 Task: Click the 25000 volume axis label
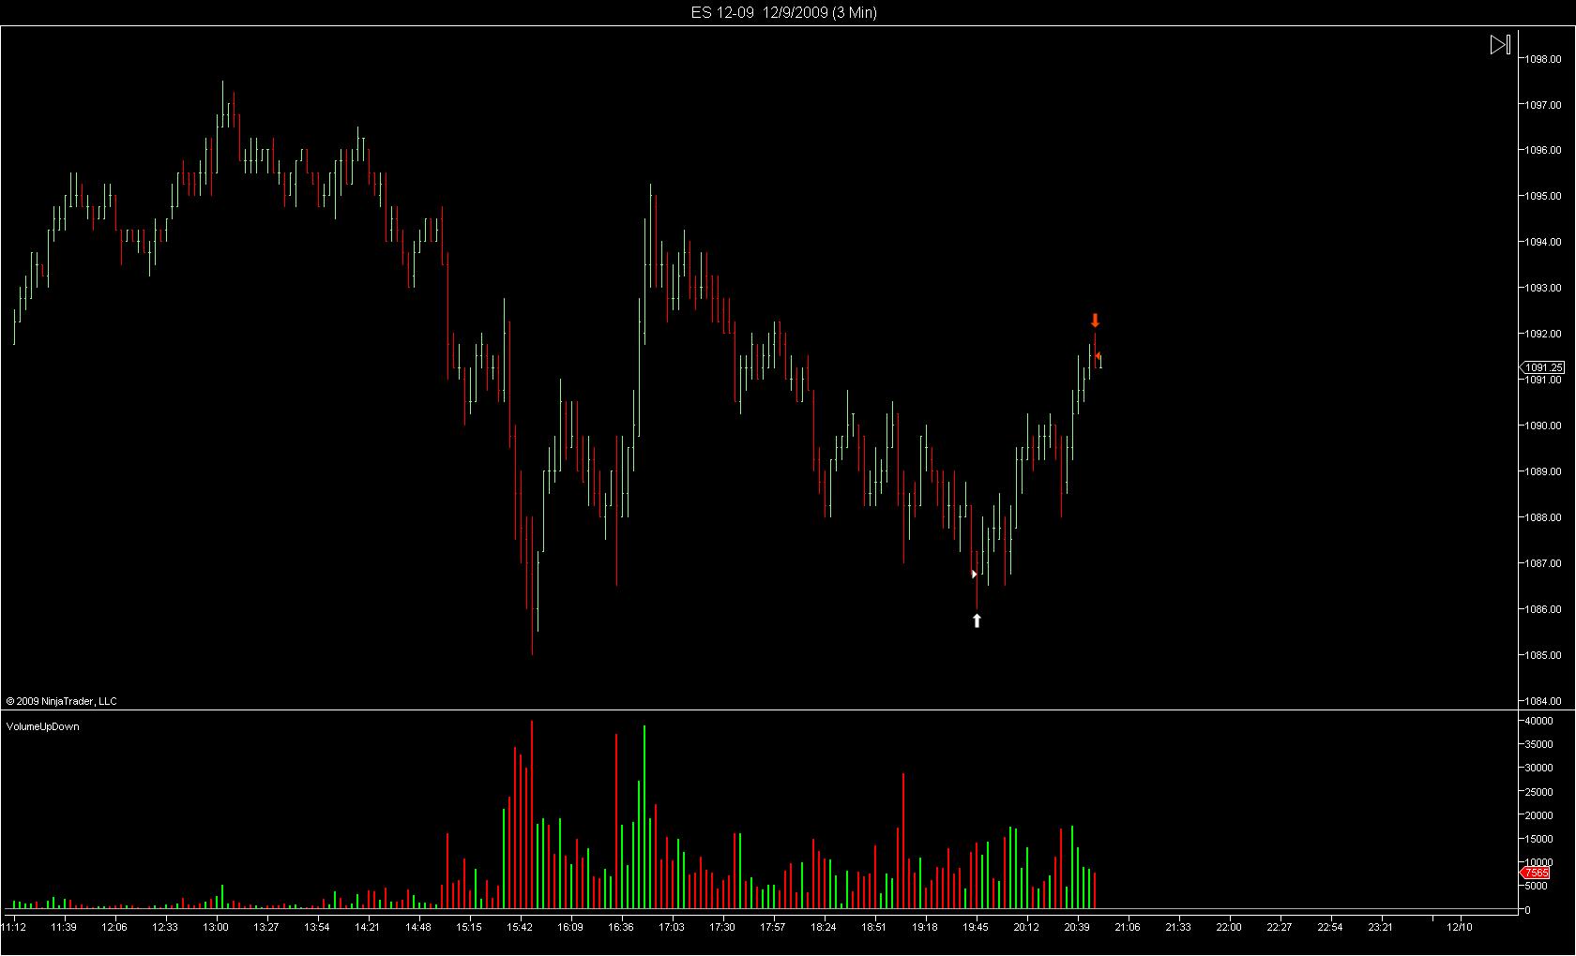tap(1538, 792)
